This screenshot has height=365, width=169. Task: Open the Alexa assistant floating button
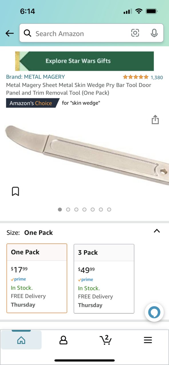(x=154, y=312)
